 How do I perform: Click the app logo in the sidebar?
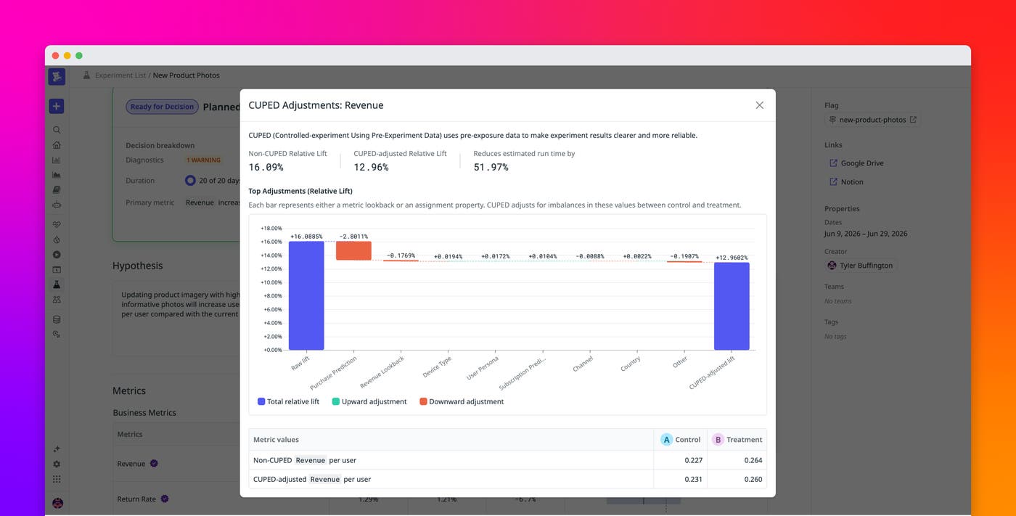point(57,76)
